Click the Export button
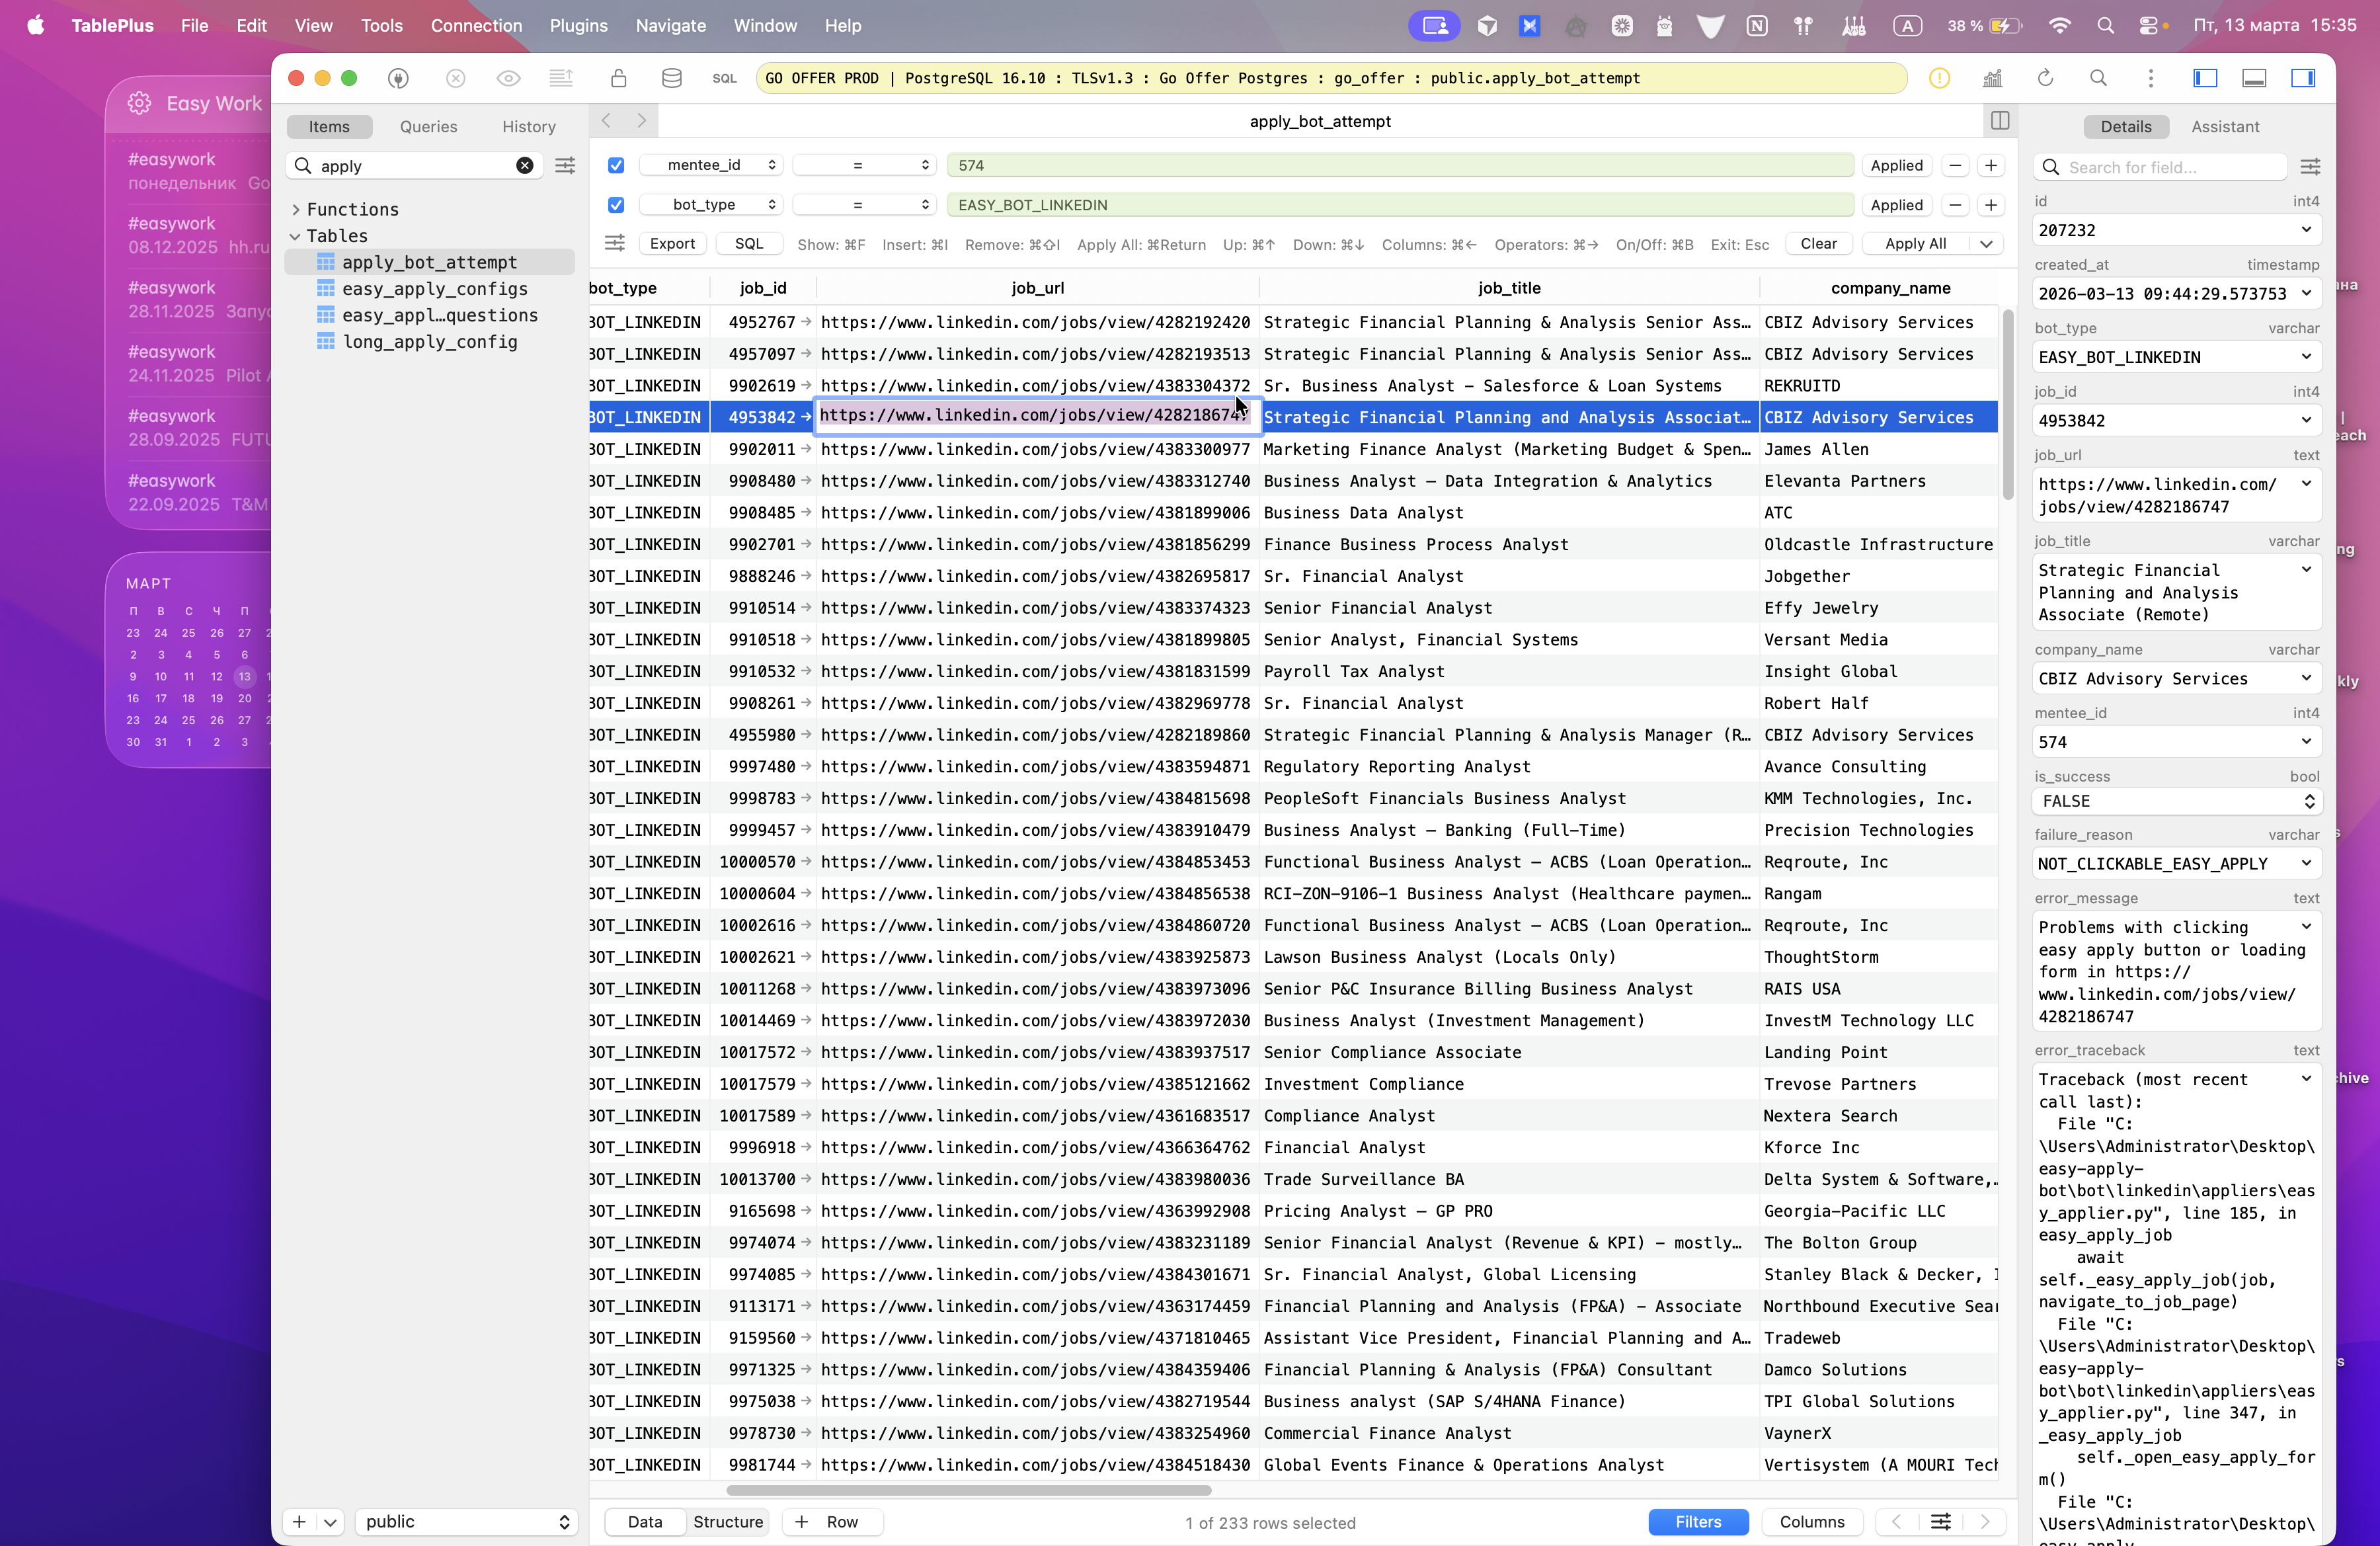 coord(672,244)
